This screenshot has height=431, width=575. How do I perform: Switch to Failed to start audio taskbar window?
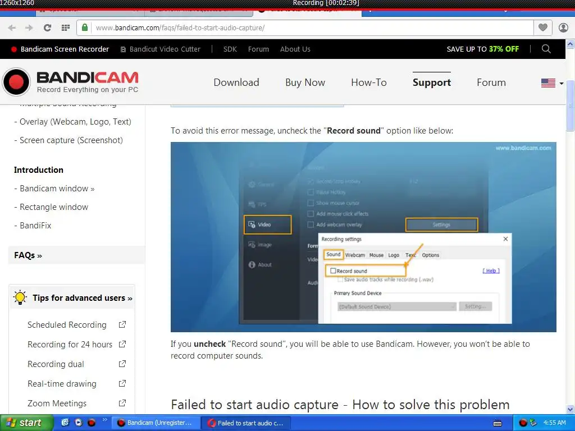click(246, 423)
